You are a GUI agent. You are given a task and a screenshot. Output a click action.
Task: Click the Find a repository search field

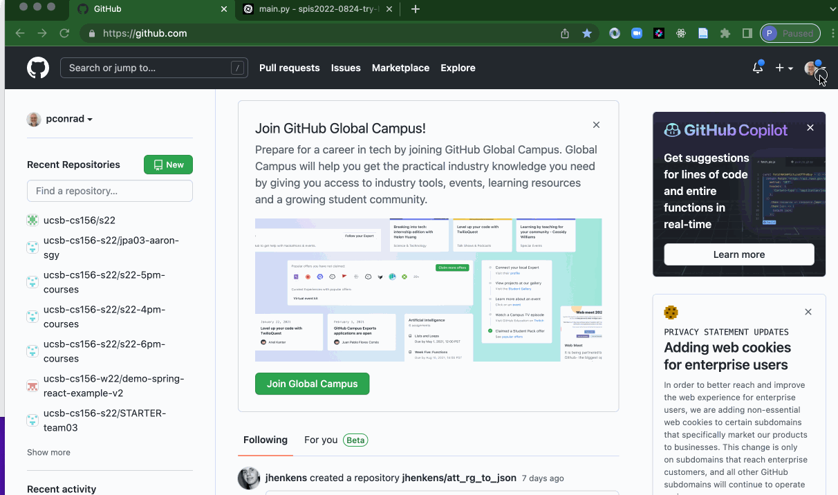click(x=109, y=191)
